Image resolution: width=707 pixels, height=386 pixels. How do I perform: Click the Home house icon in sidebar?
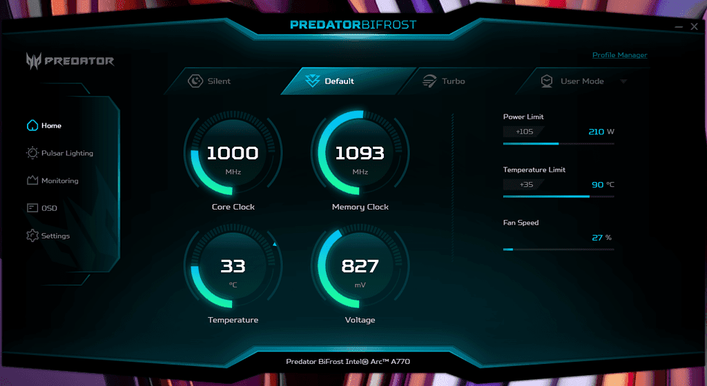(x=32, y=125)
